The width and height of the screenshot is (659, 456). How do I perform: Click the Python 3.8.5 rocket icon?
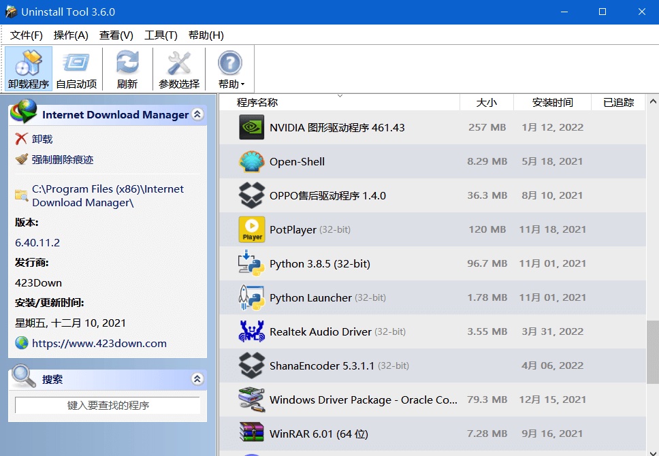[x=252, y=263]
